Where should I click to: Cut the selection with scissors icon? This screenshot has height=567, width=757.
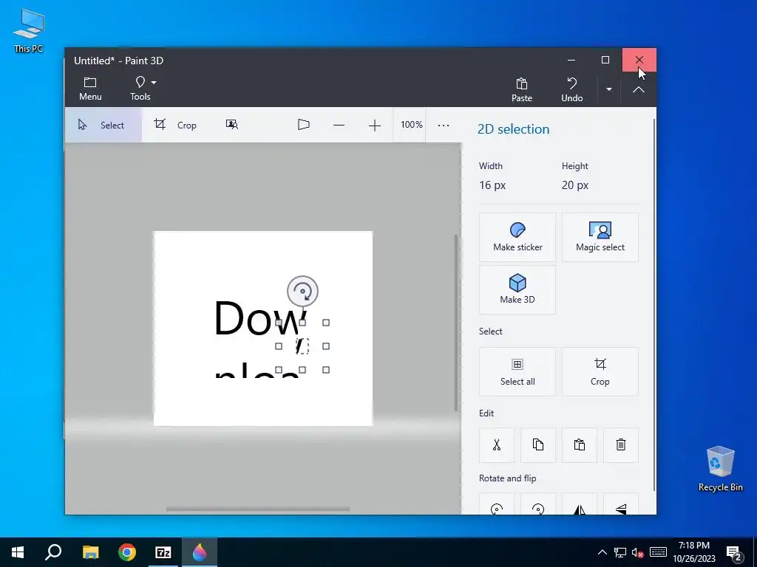497,445
